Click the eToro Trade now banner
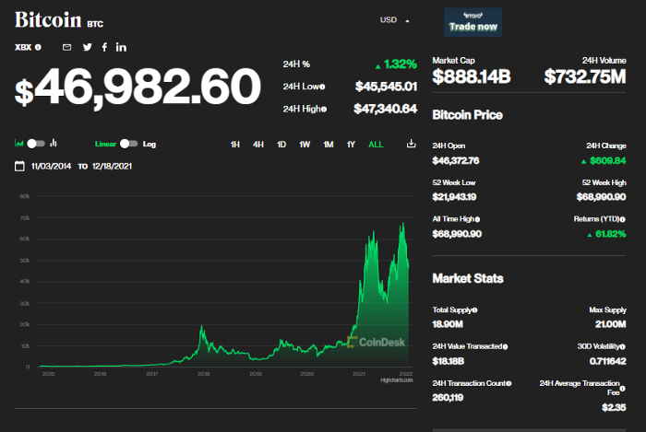 (473, 22)
